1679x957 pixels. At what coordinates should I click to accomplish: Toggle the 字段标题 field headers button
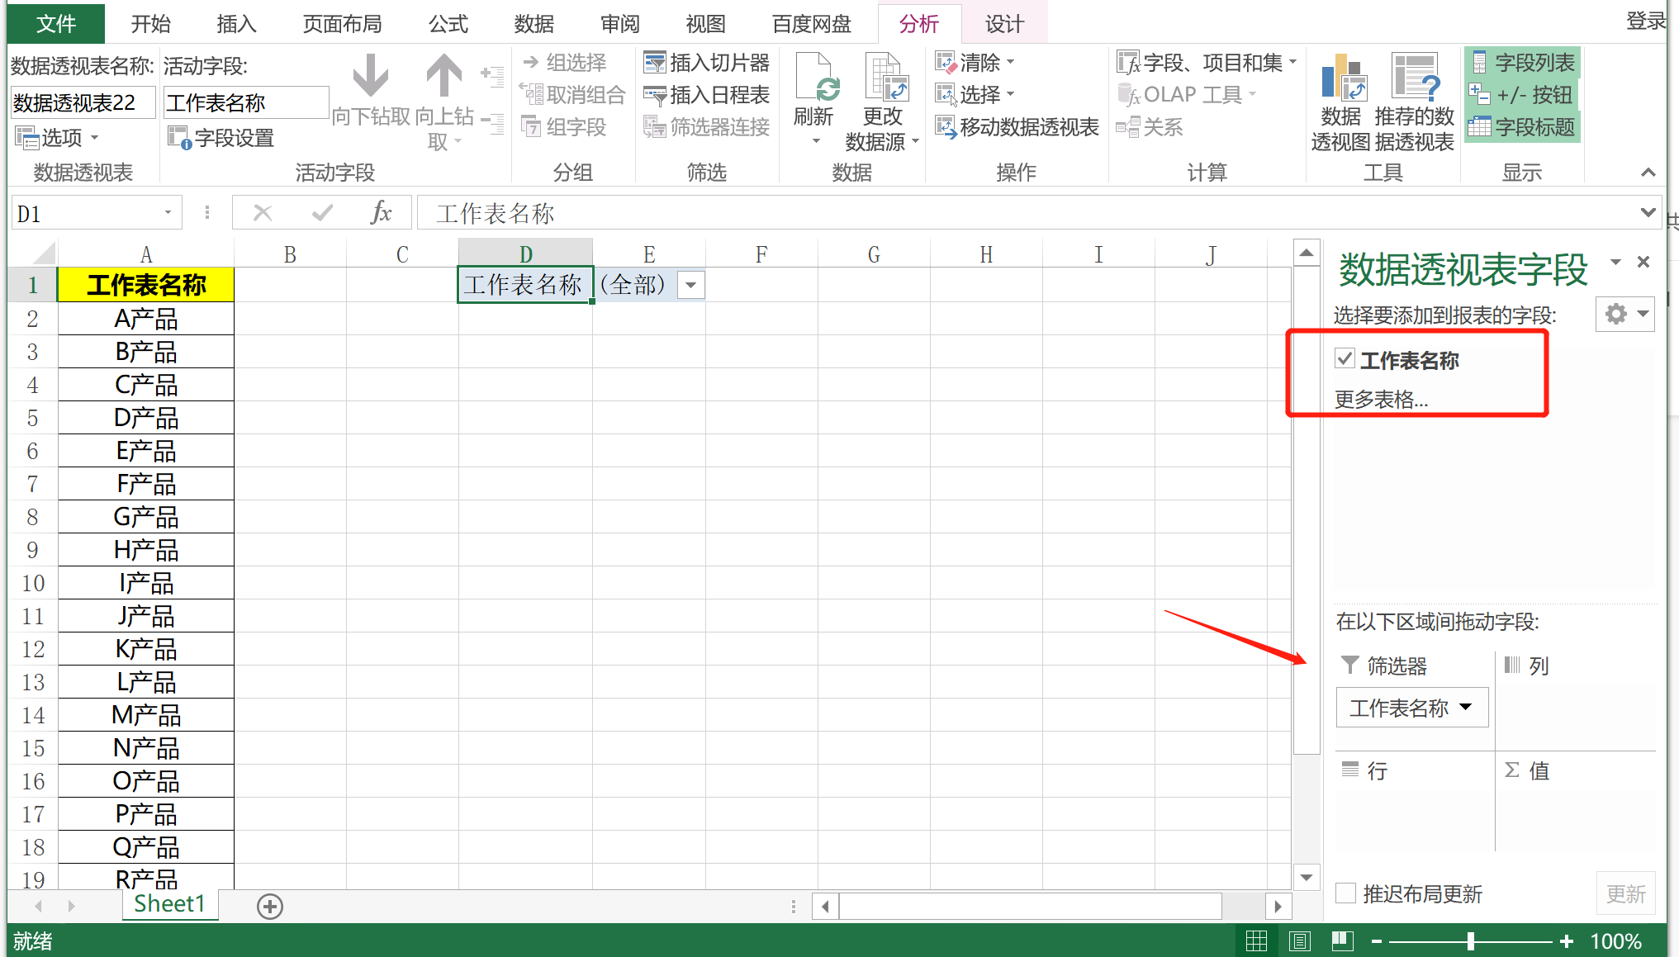point(1522,127)
